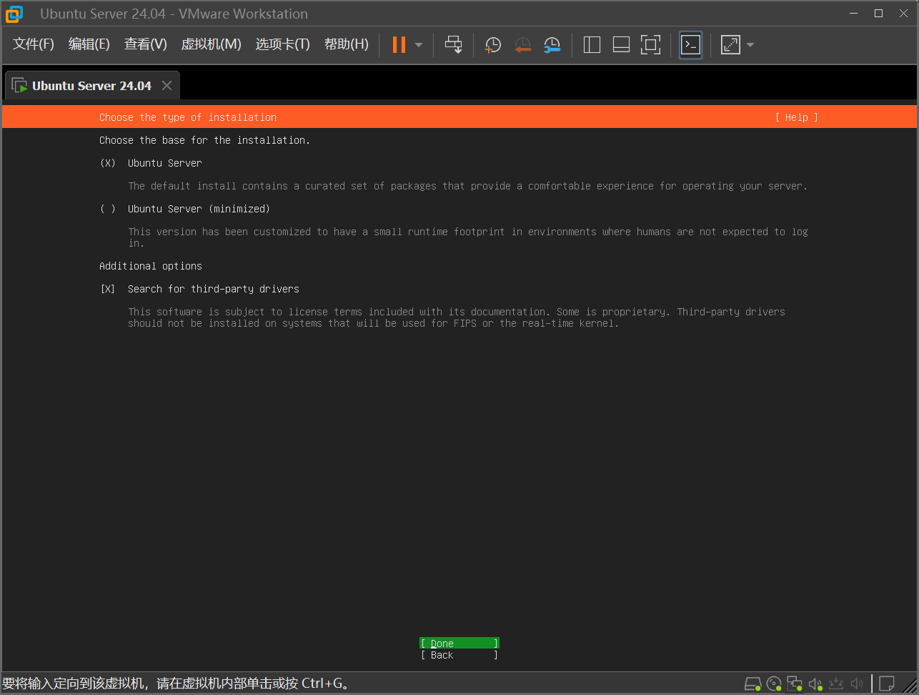
Task: Click the greyed-out speaker status icon
Action: point(857,684)
